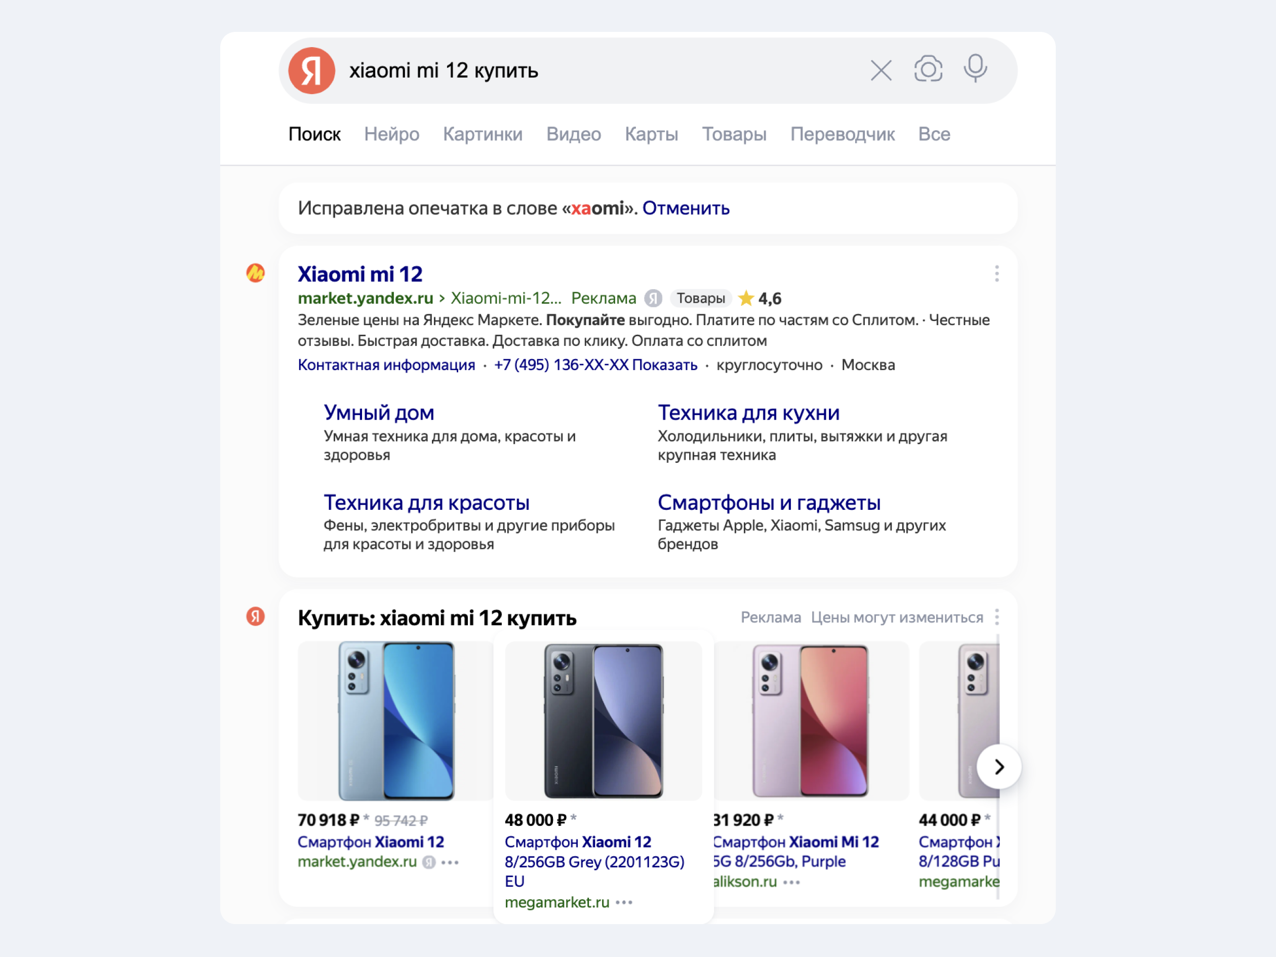
Task: Open purple Xiaomi Mi 12 phone thumbnail
Action: point(811,721)
